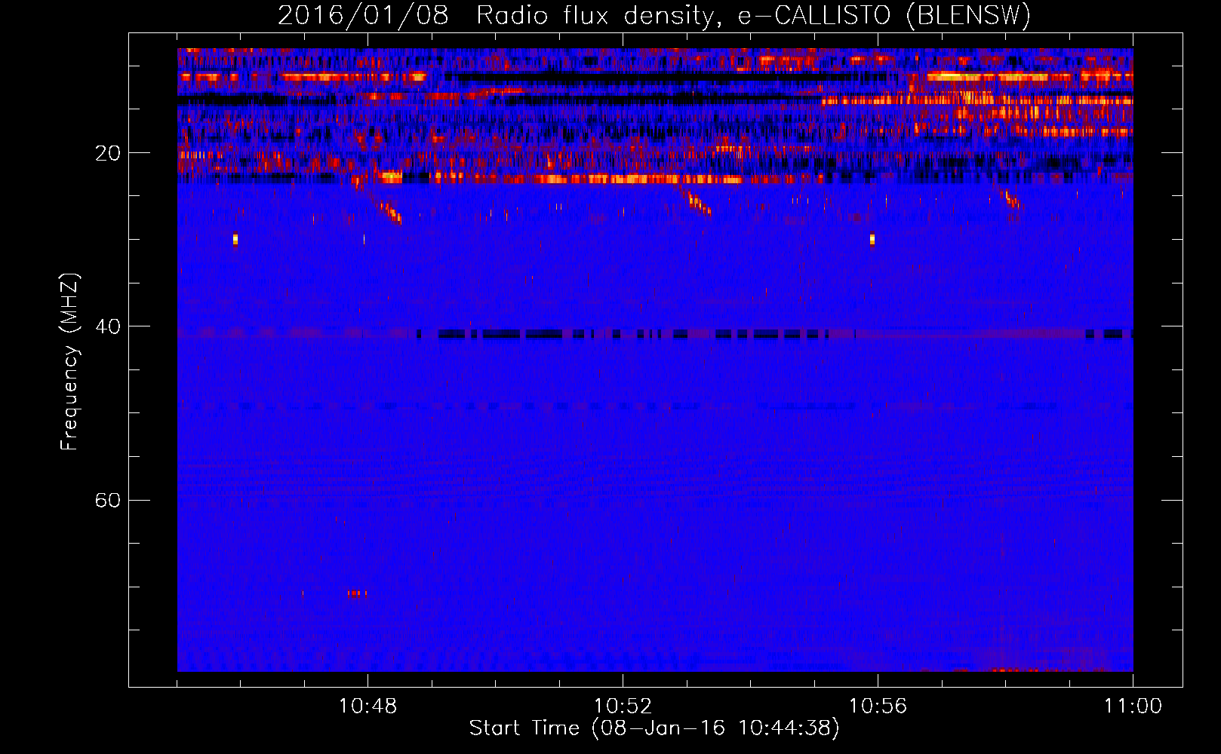
Task: Click the 10:56 time tick label
Action: tap(878, 706)
